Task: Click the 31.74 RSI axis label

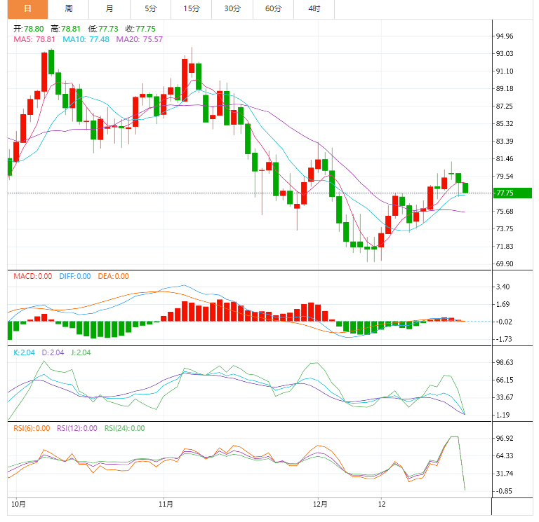Action: (x=505, y=473)
